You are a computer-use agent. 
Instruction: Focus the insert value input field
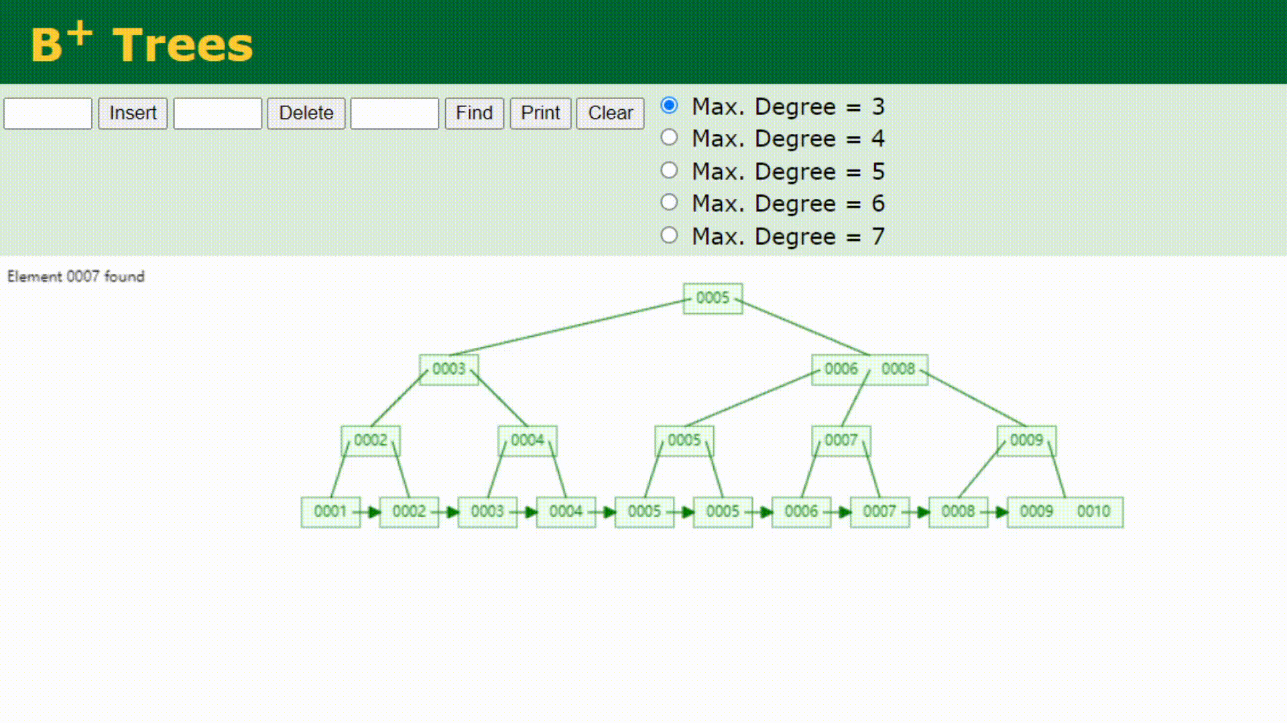click(48, 113)
